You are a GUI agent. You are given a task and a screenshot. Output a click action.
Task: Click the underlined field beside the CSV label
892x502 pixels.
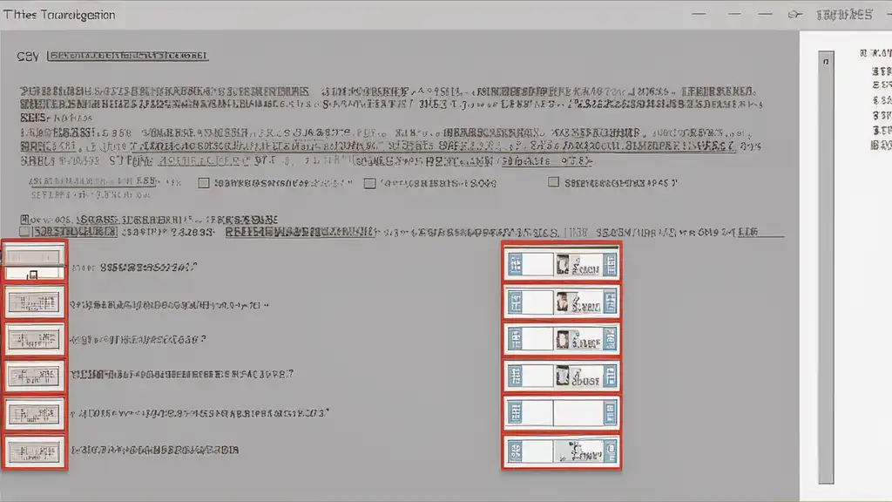click(128, 56)
